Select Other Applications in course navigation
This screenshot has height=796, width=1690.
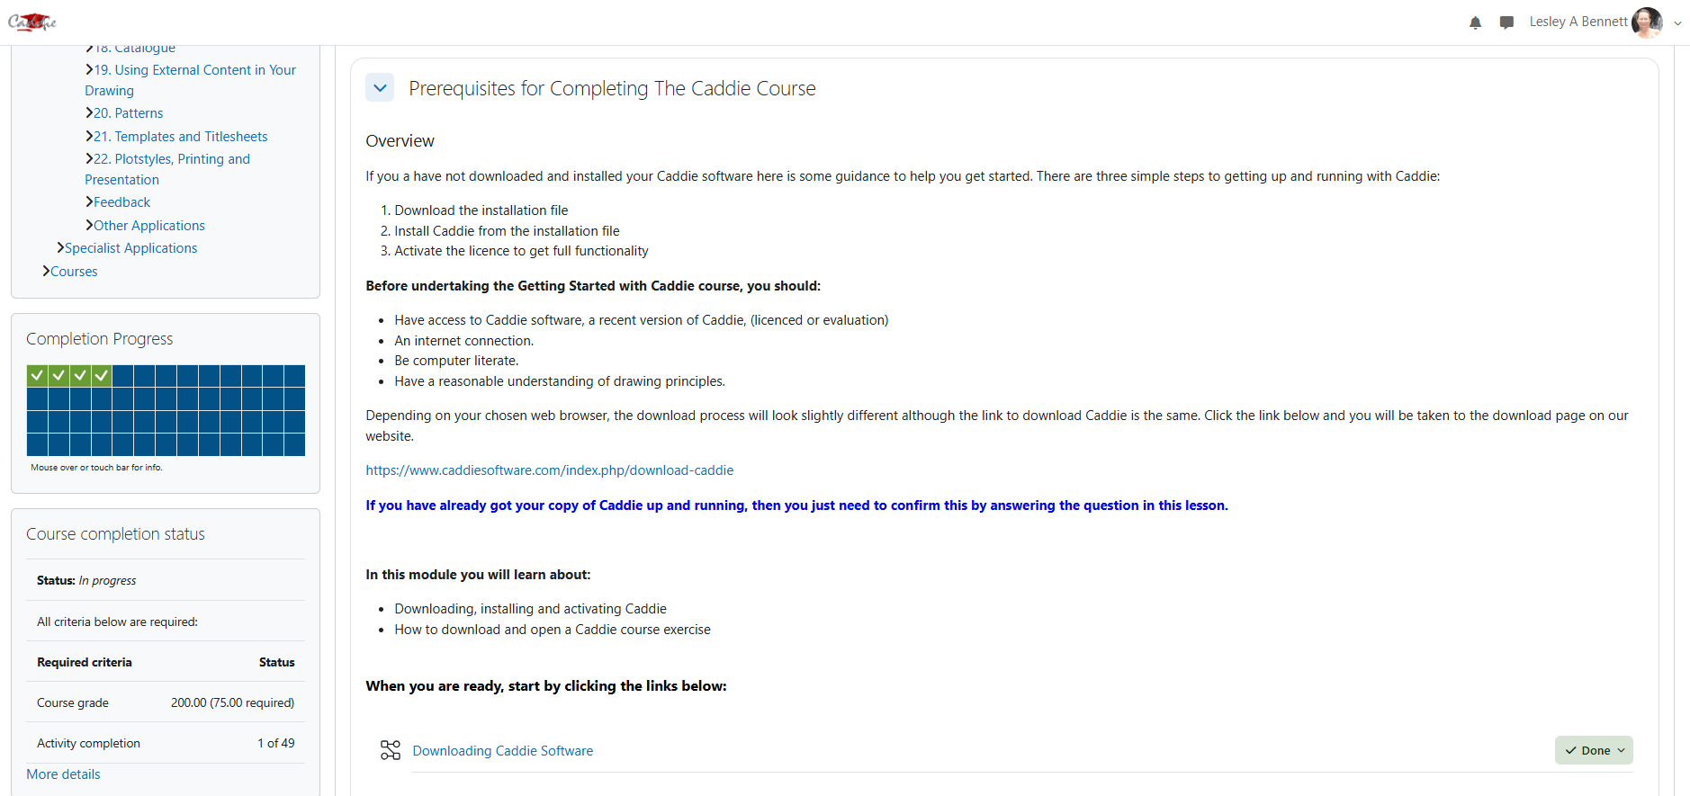point(149,226)
